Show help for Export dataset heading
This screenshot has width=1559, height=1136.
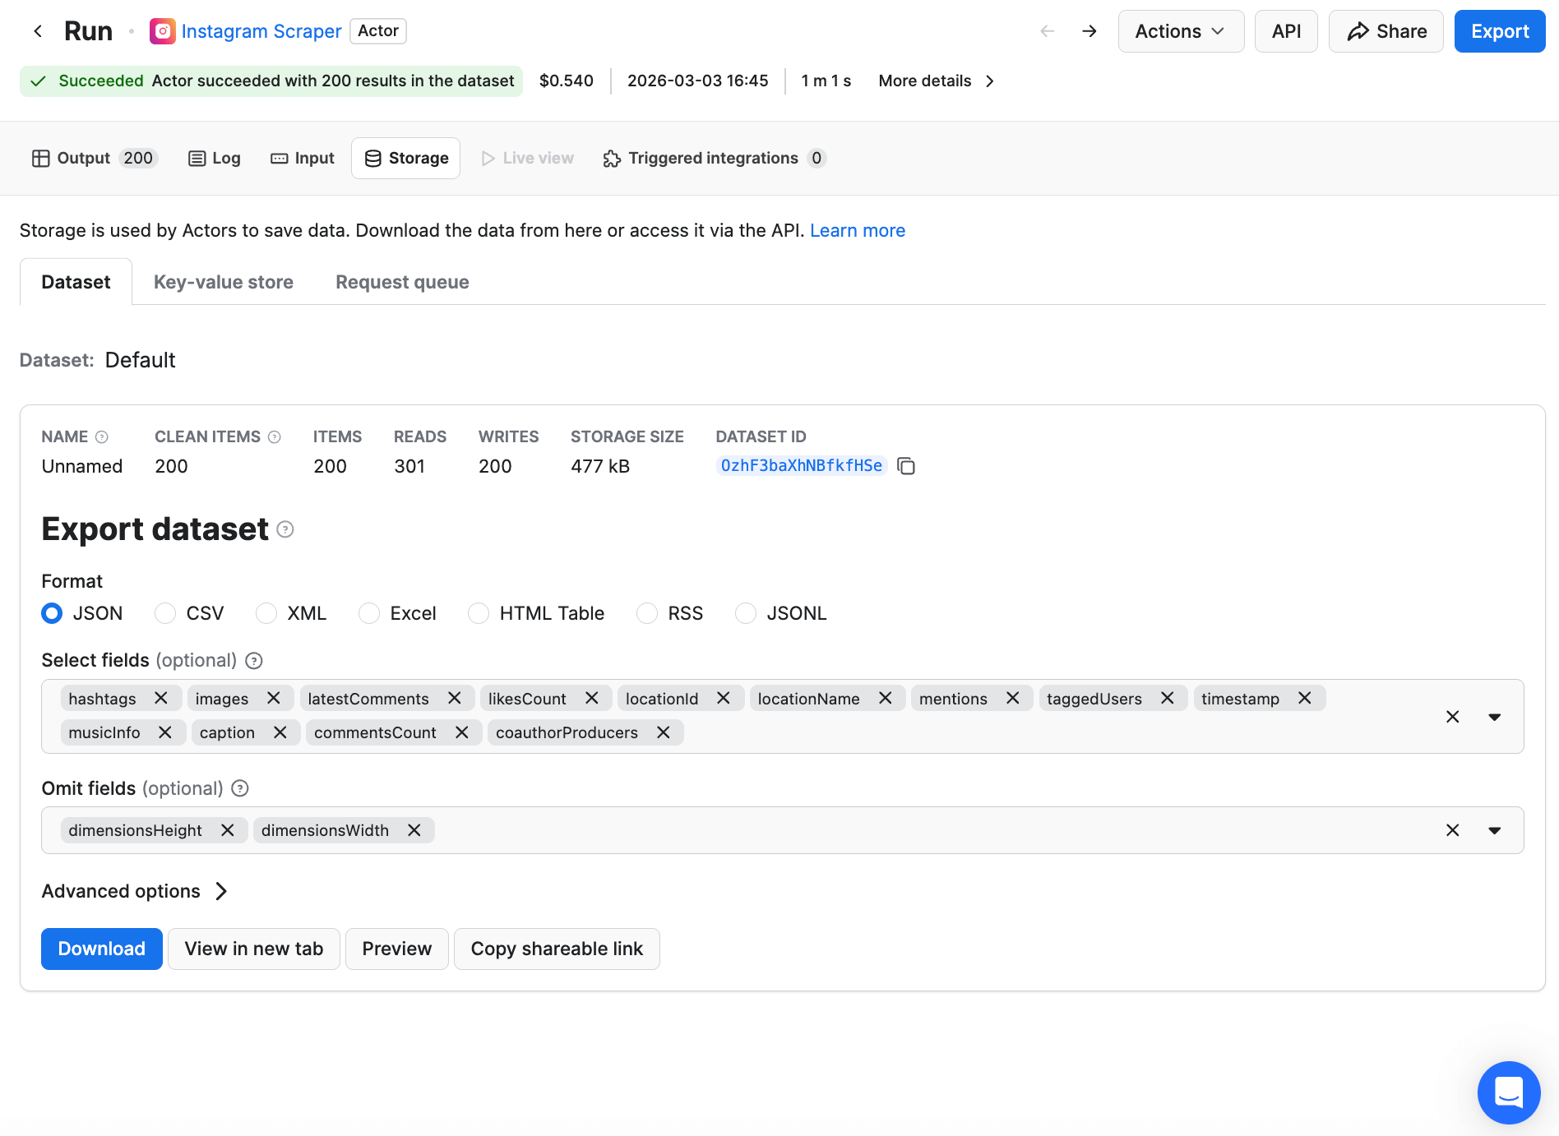[285, 529]
